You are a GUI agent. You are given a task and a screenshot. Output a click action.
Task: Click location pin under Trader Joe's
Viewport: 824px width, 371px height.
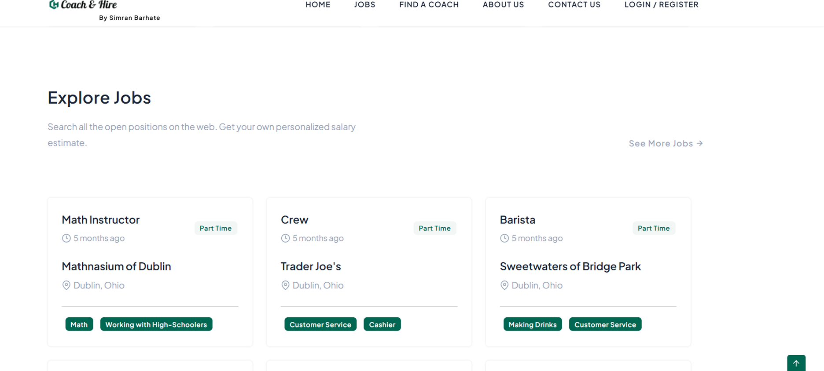(x=285, y=285)
